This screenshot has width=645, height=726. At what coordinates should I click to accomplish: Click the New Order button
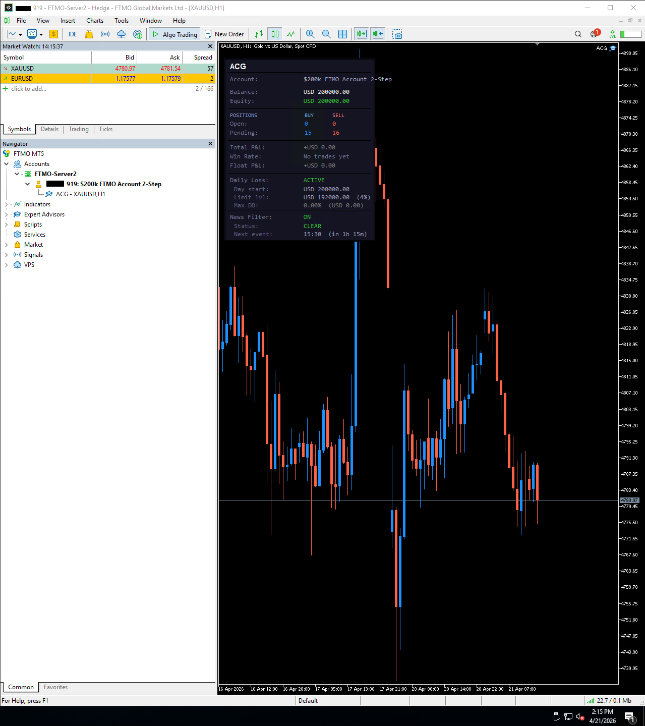(x=224, y=34)
